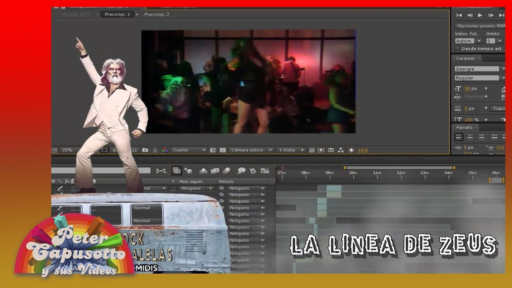Select the Carácter panel tab
This screenshot has width=512, height=288.
466,58
